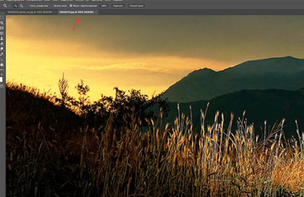
Task: Switch to 0A0A8559_photo_x4.jpg tab
Action: pos(30,12)
